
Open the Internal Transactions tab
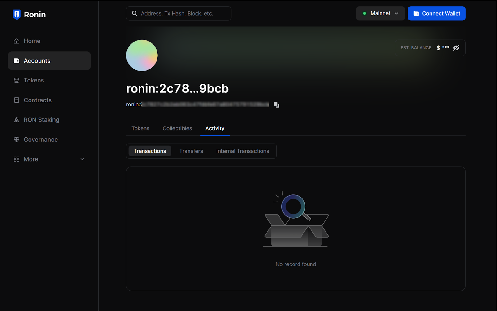(x=243, y=151)
